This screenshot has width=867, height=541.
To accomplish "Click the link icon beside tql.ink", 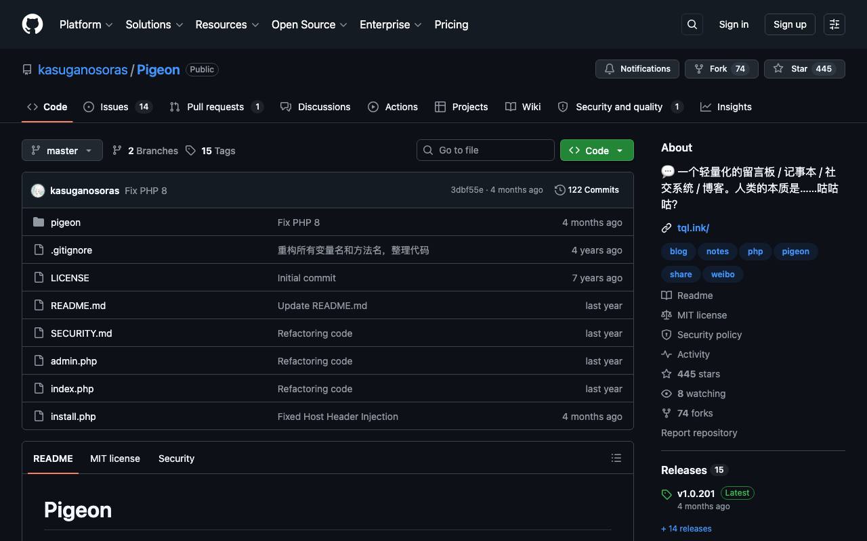I will click(667, 228).
